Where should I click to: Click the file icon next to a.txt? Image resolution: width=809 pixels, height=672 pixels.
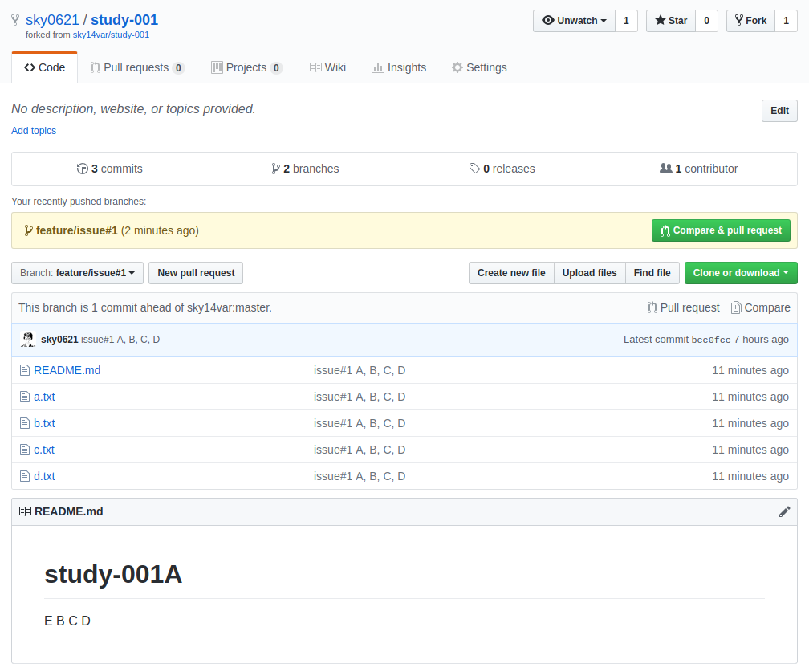[25, 397]
